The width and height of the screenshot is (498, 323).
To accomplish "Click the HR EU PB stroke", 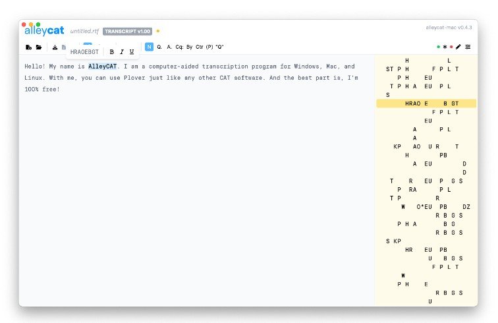I will coord(426,250).
